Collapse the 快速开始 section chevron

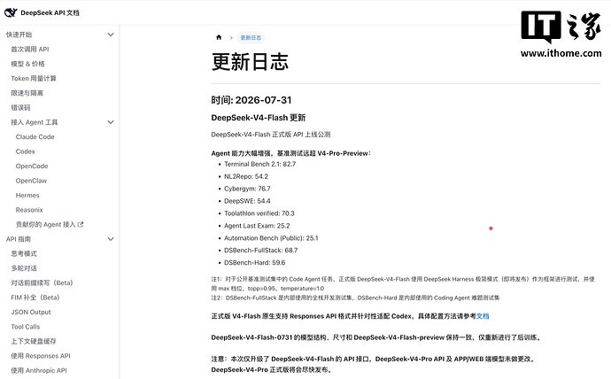pyautogui.click(x=111, y=35)
